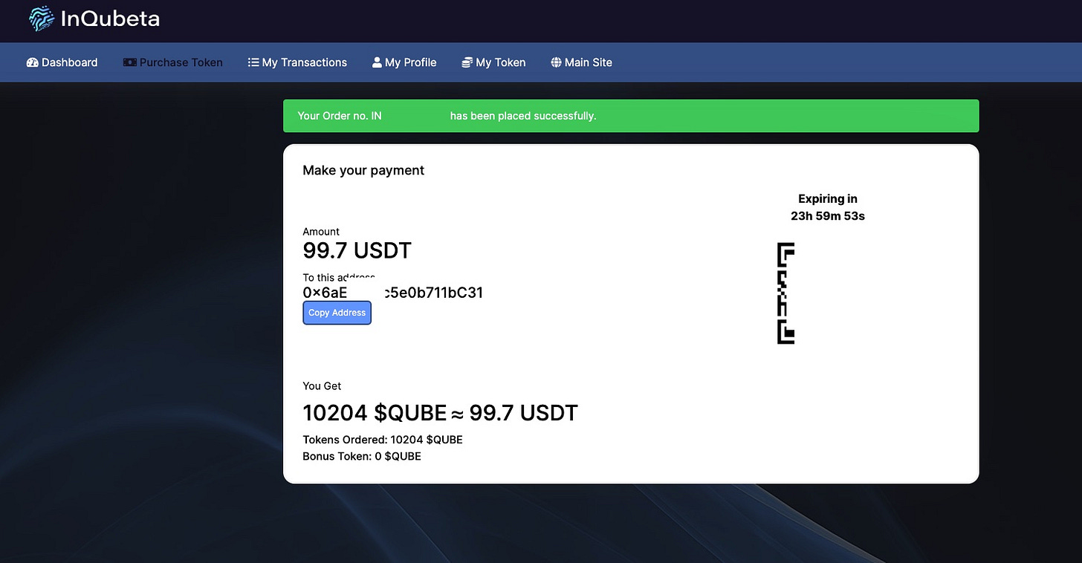Click the InQubeta brand name text
Image resolution: width=1082 pixels, height=563 pixels.
point(110,19)
